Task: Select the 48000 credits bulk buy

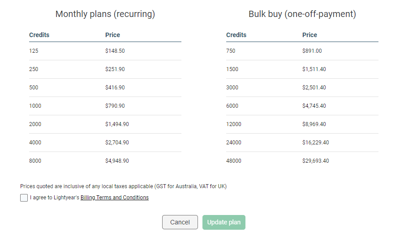Action: tap(302, 160)
